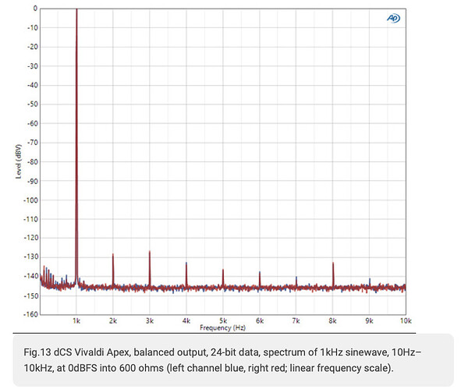
Task: Click the 4k frequency axis label
Action: [x=186, y=321]
